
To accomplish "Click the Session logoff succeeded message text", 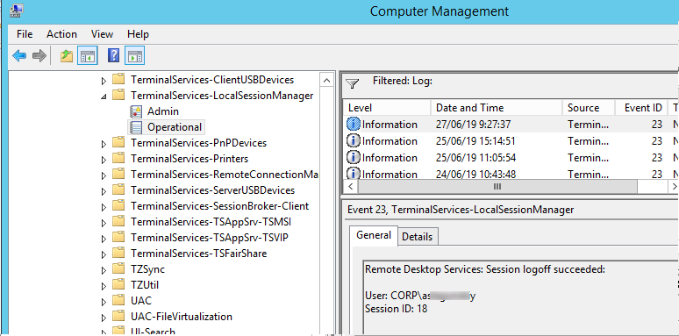I will tap(484, 269).
